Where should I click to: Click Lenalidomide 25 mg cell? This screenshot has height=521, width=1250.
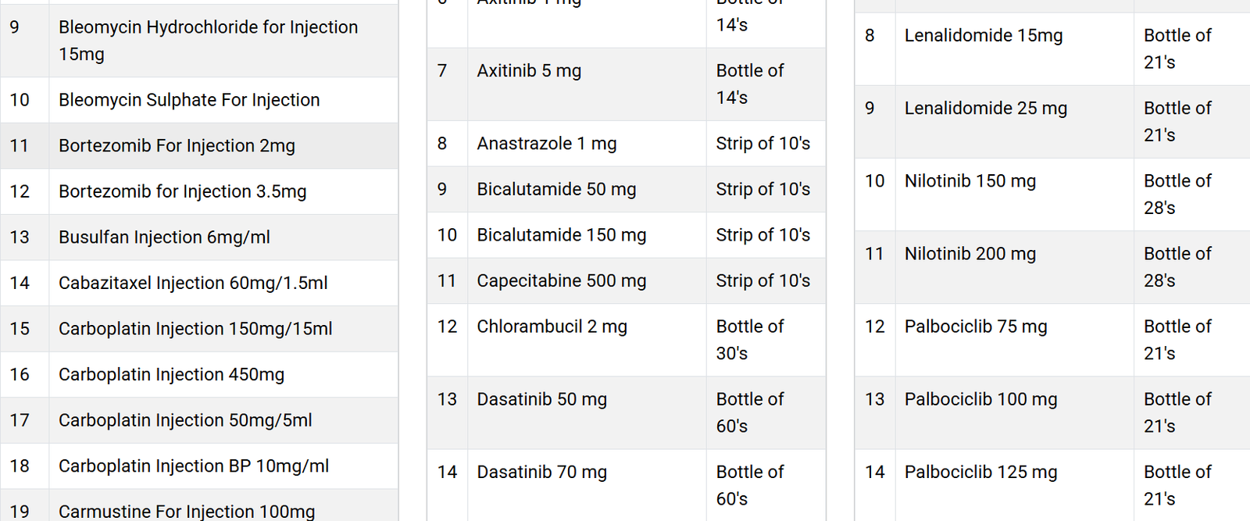pos(1014,122)
